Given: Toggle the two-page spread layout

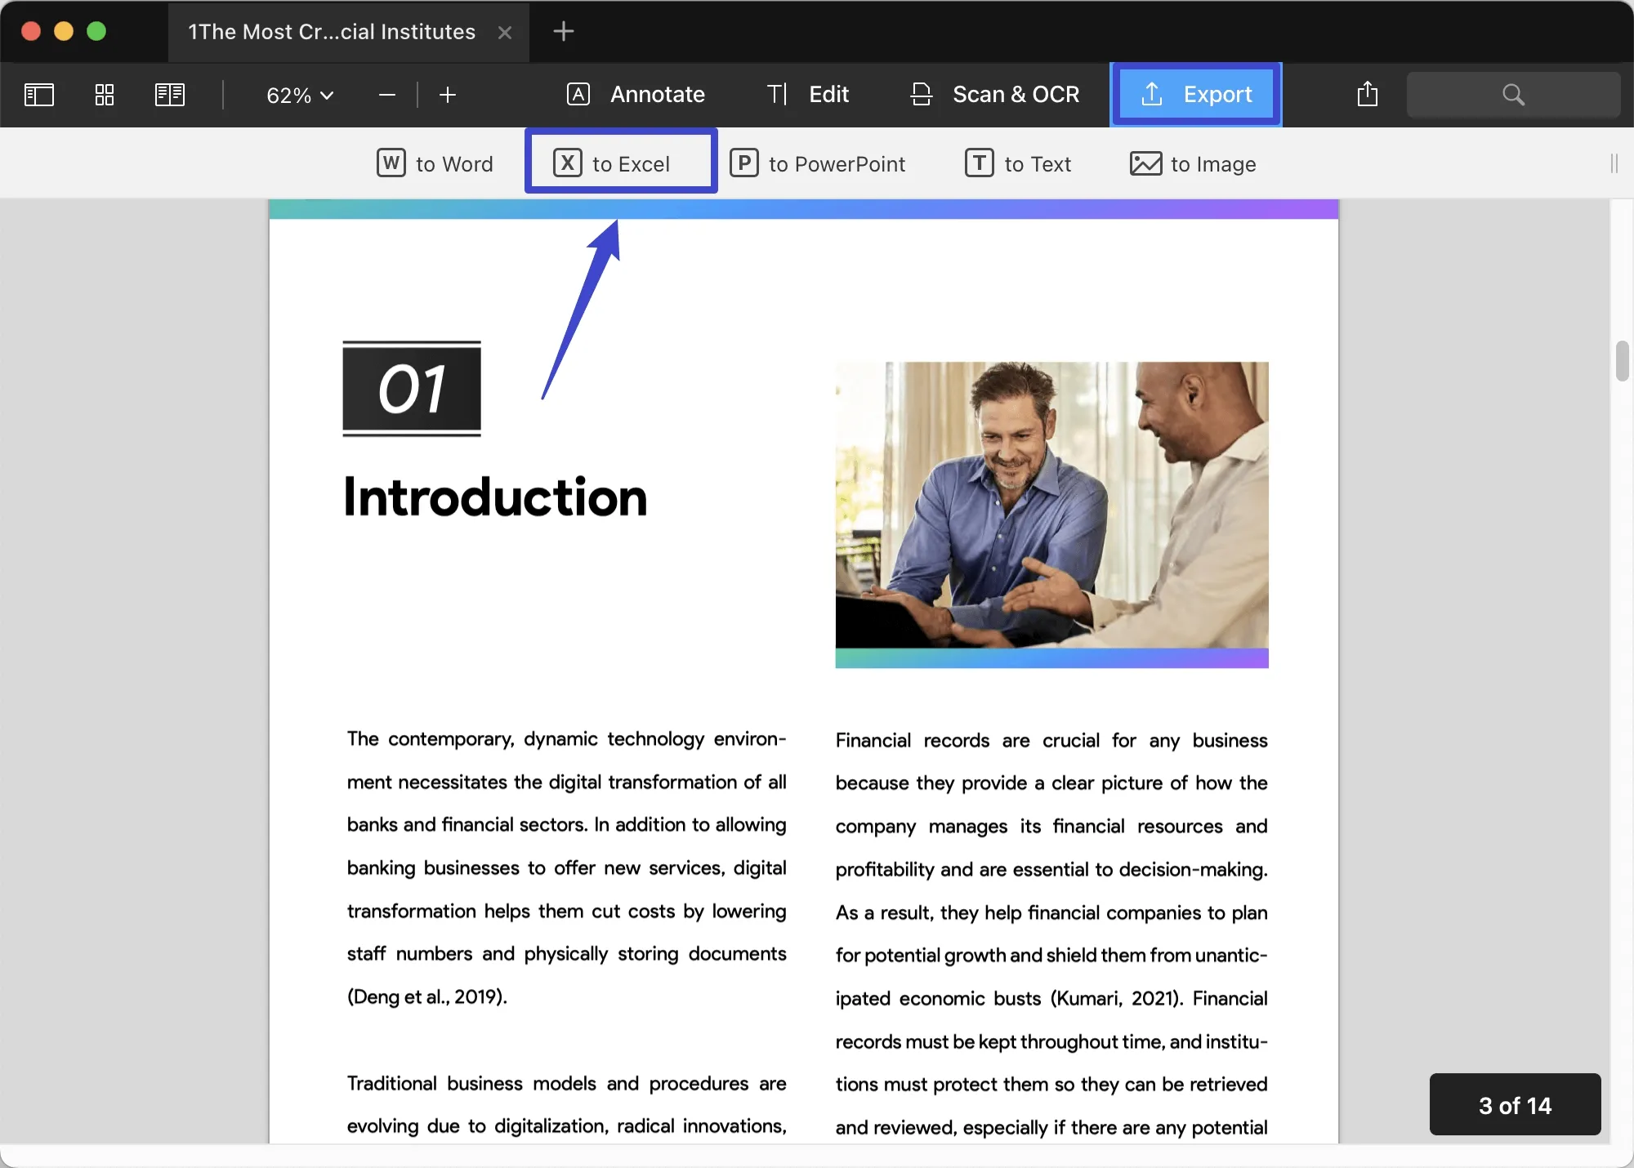Looking at the screenshot, I should click(x=171, y=94).
